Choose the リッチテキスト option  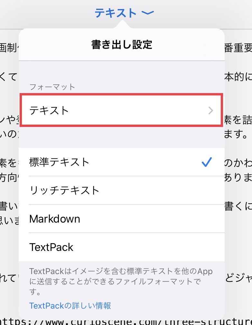coord(64,190)
